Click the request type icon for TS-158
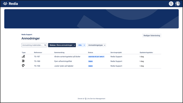Viewport: 183px width, 103px height. pyautogui.click(x=23, y=66)
